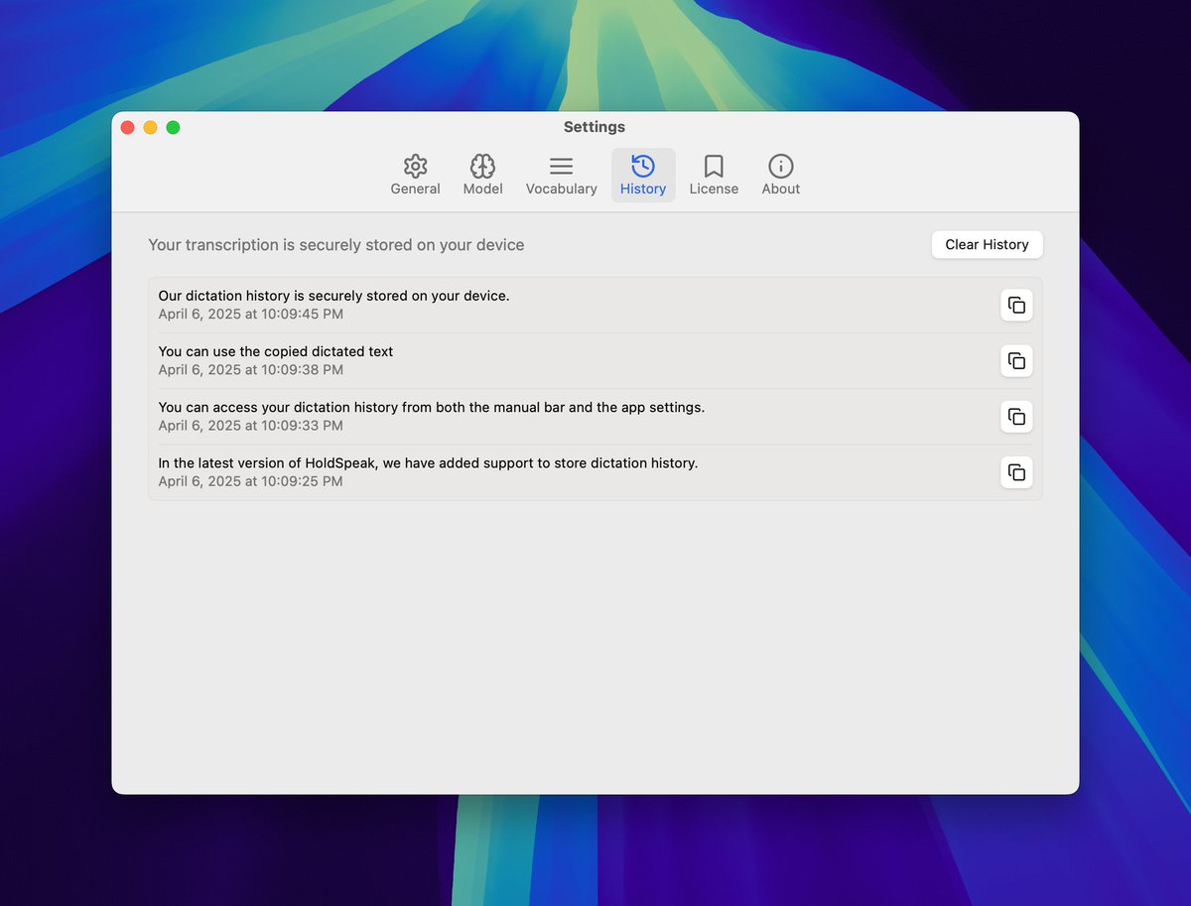Copy the 'latest version of HoldSpeak' transcription
The height and width of the screenshot is (906, 1191).
1015,472
